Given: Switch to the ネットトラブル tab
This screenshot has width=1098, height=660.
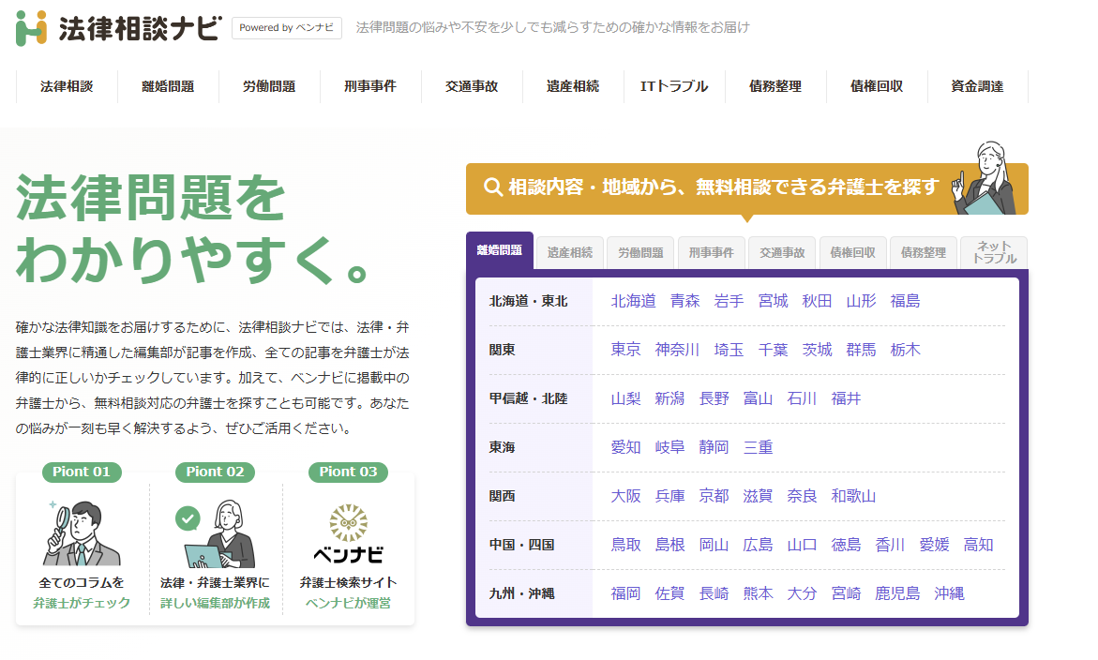Looking at the screenshot, I should 993,252.
